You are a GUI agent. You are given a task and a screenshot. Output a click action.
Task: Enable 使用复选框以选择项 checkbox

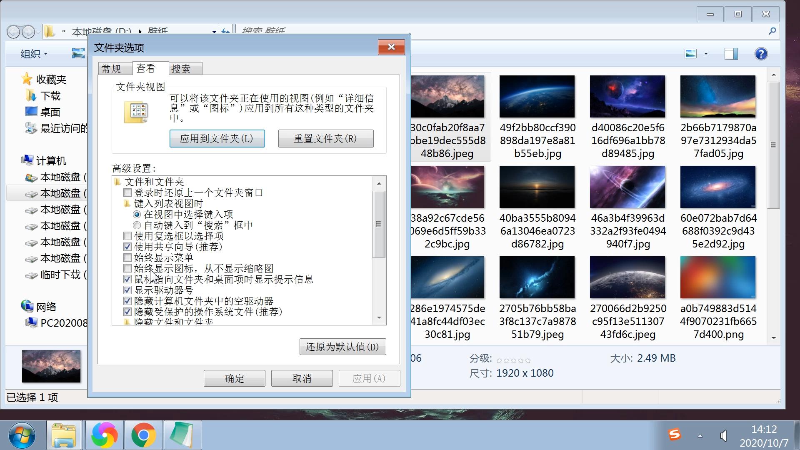coord(127,236)
